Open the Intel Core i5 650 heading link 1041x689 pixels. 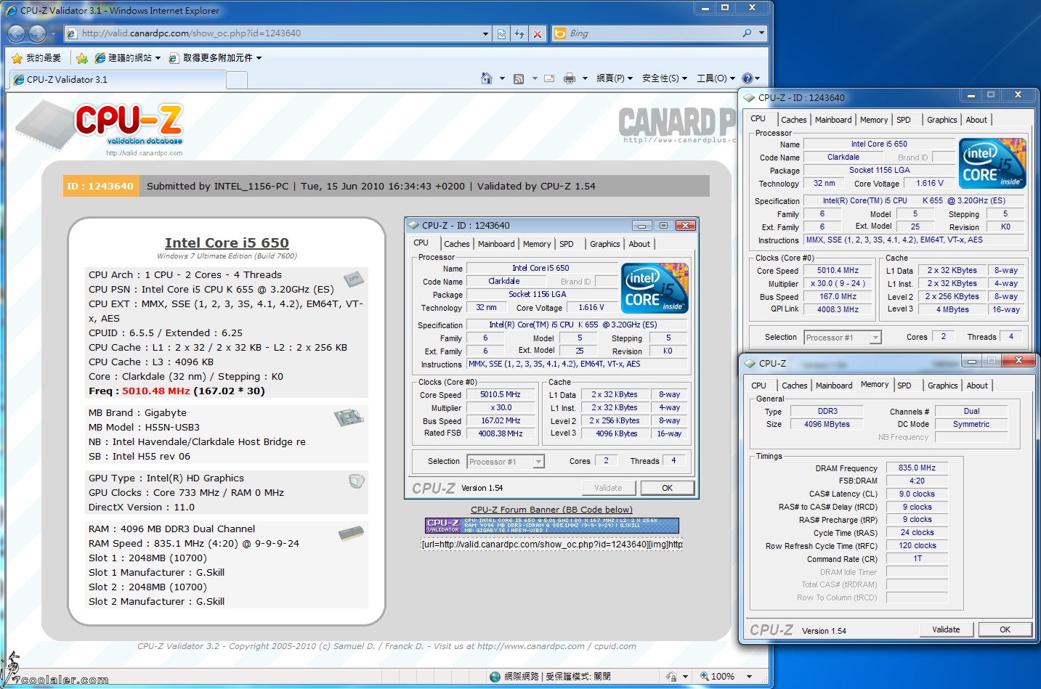[227, 243]
